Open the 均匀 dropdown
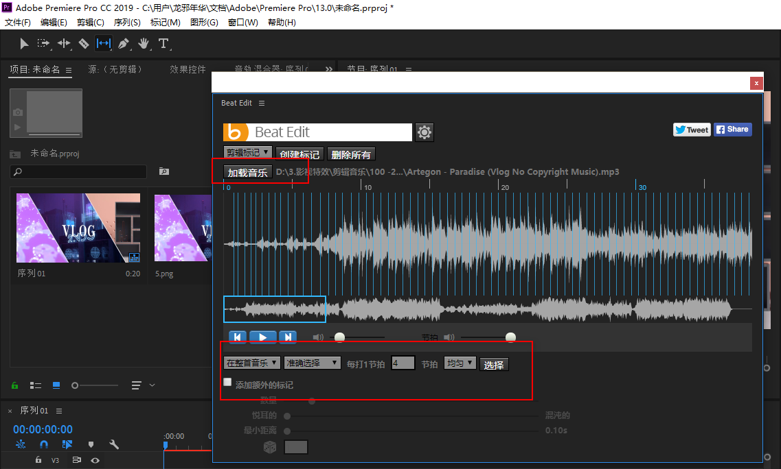This screenshot has height=469, width=781. [460, 363]
